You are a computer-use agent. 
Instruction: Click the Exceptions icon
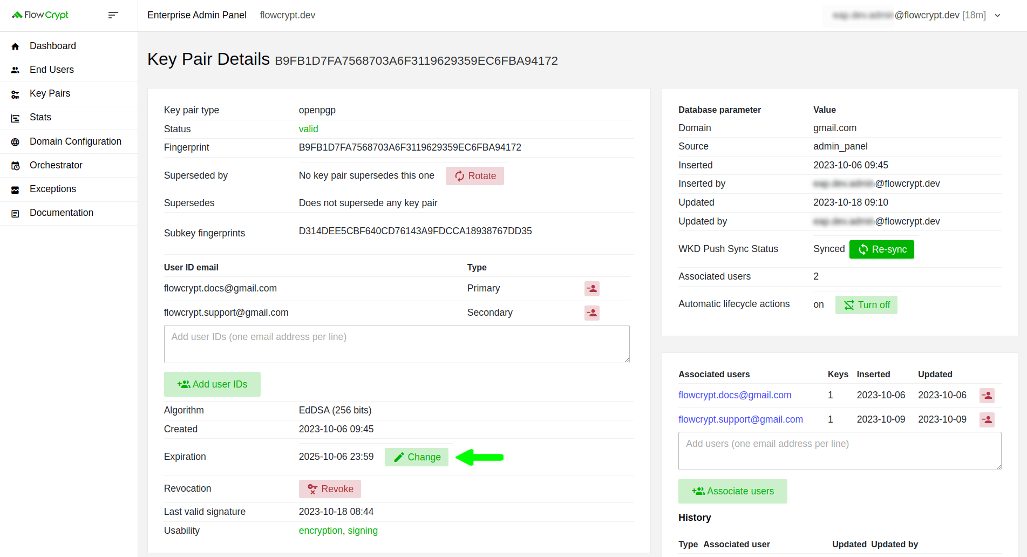15,189
